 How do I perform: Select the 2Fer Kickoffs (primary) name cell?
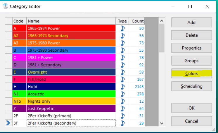(71, 116)
